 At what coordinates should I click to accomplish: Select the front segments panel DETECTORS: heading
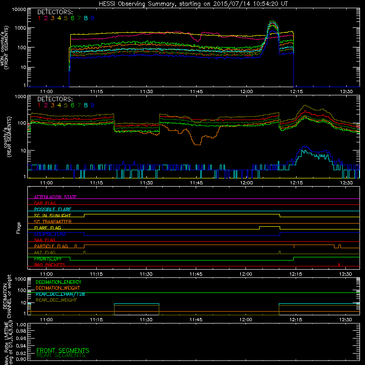tap(55, 12)
